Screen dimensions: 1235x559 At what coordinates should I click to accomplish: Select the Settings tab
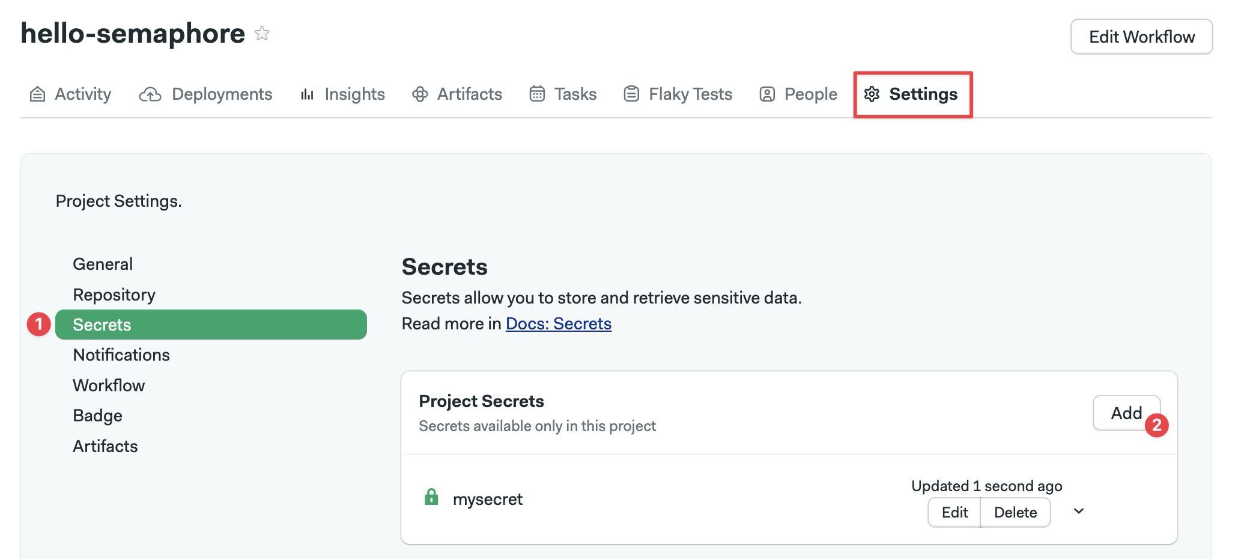(912, 94)
